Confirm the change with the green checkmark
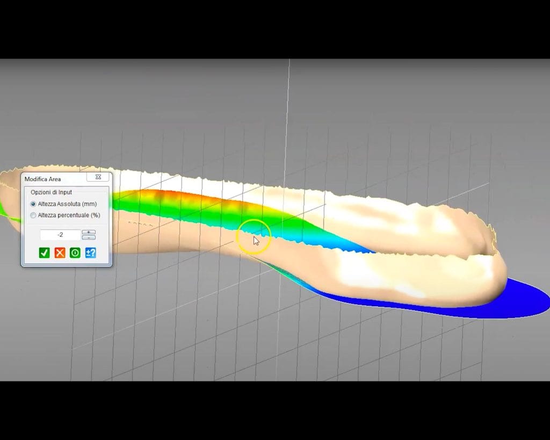This screenshot has height=440, width=550. click(x=44, y=253)
